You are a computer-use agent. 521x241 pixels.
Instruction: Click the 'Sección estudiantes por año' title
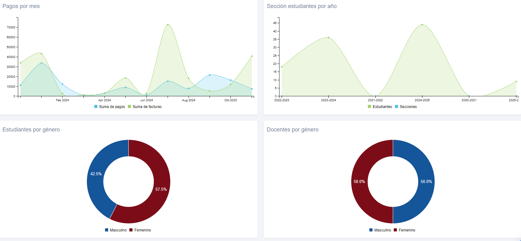[302, 6]
